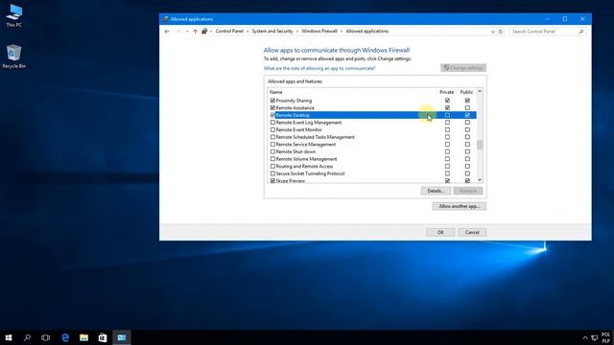Viewport: 614px width, 345px height.
Task: Click the Public column header
Action: [466, 92]
